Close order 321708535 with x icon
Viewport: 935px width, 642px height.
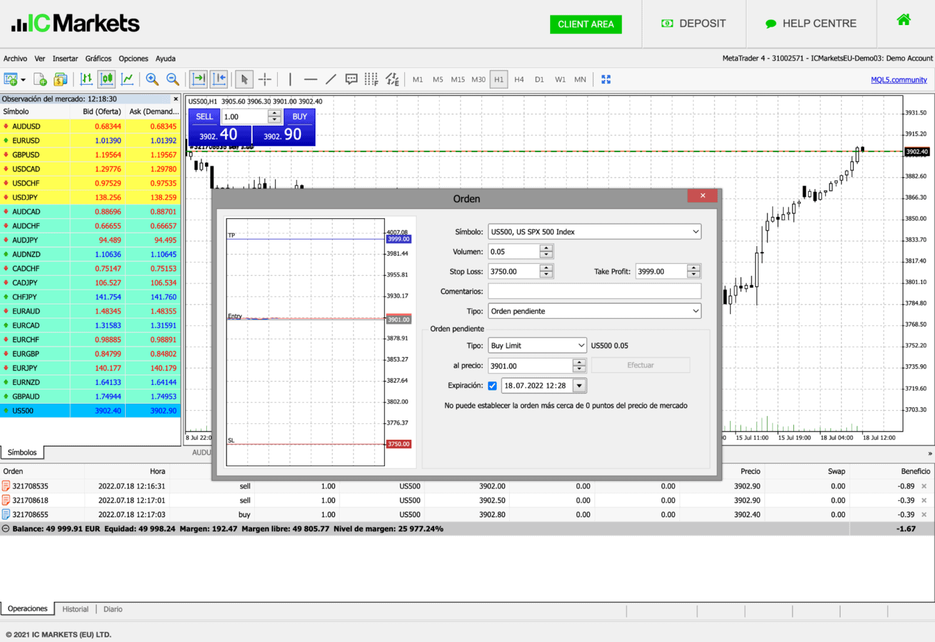click(x=924, y=486)
